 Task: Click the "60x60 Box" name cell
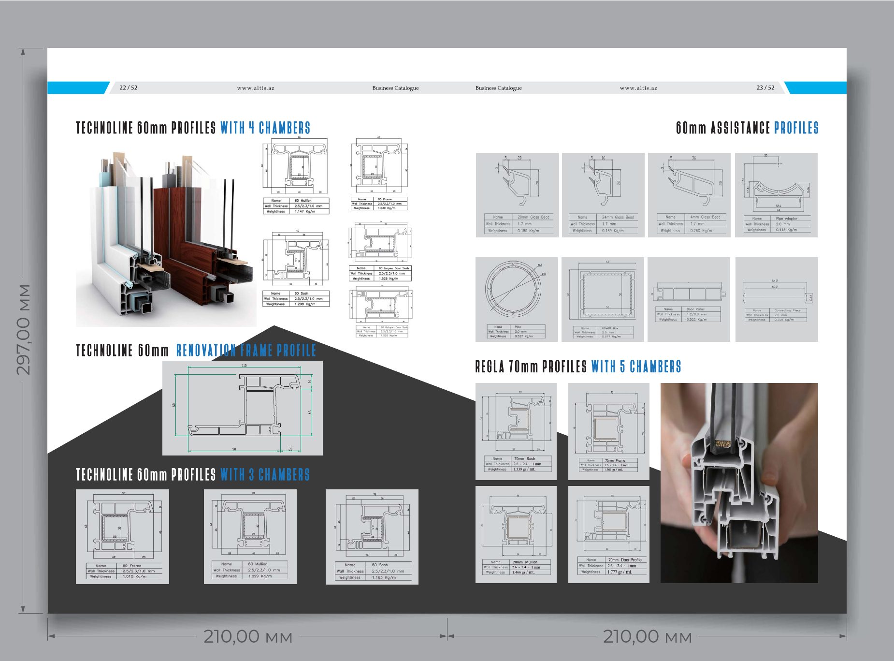(610, 328)
